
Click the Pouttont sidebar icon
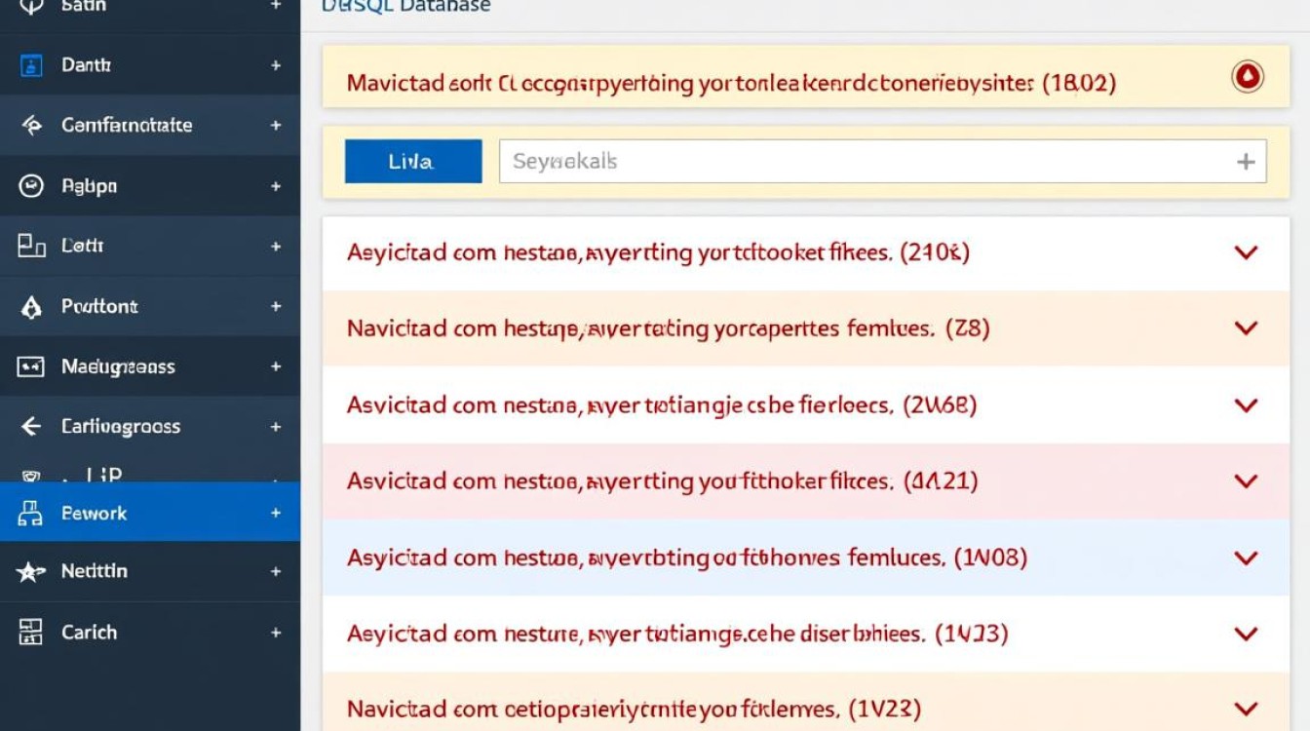tap(31, 307)
